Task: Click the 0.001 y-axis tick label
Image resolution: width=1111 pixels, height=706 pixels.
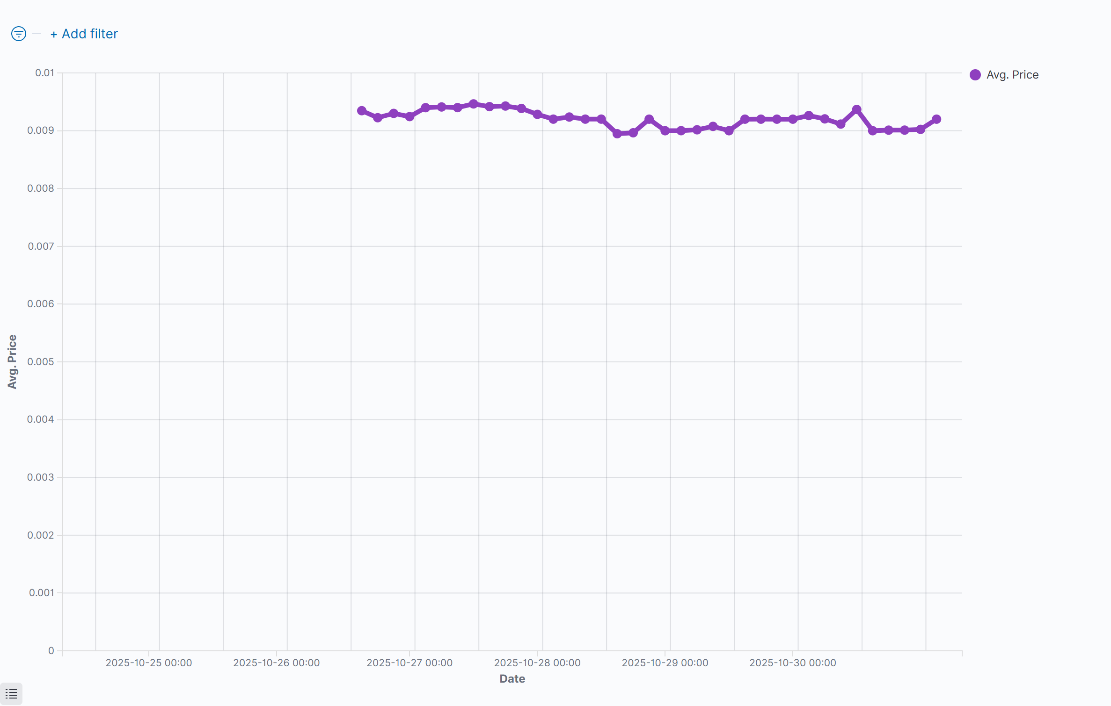Action: tap(42, 593)
